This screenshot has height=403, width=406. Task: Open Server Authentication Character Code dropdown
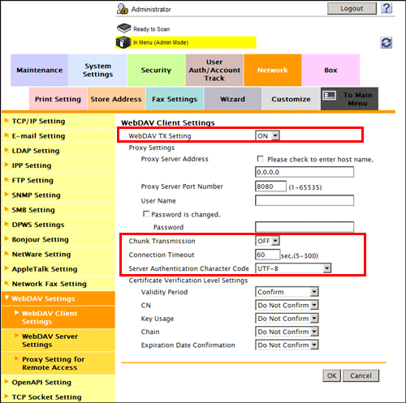[x=293, y=268]
